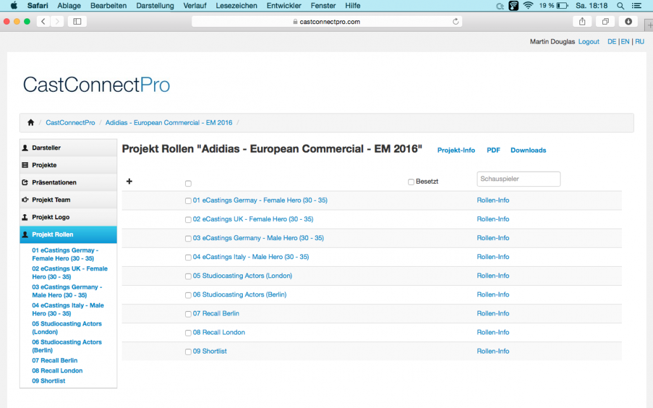653x408 pixels.
Task: Open Rollen-Info for 07 Recall Berlin
Action: click(493, 314)
